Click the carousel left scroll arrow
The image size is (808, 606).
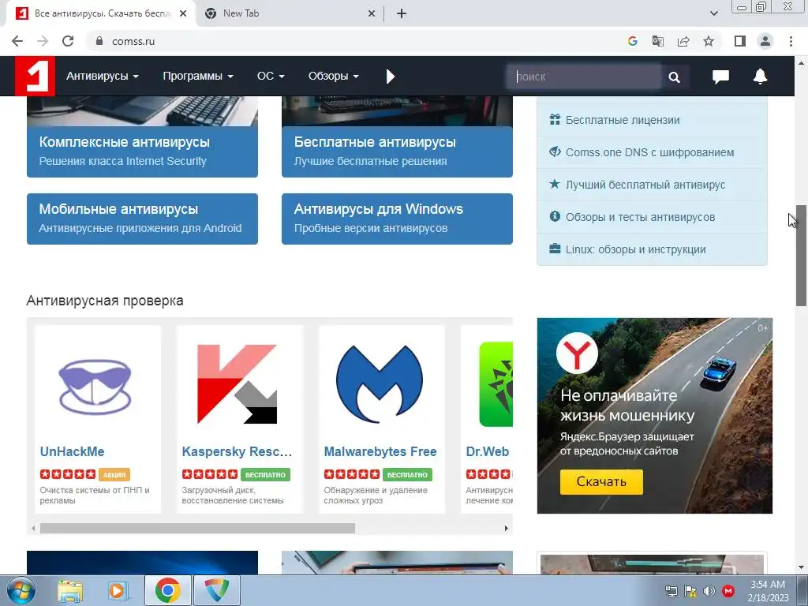pyautogui.click(x=33, y=528)
